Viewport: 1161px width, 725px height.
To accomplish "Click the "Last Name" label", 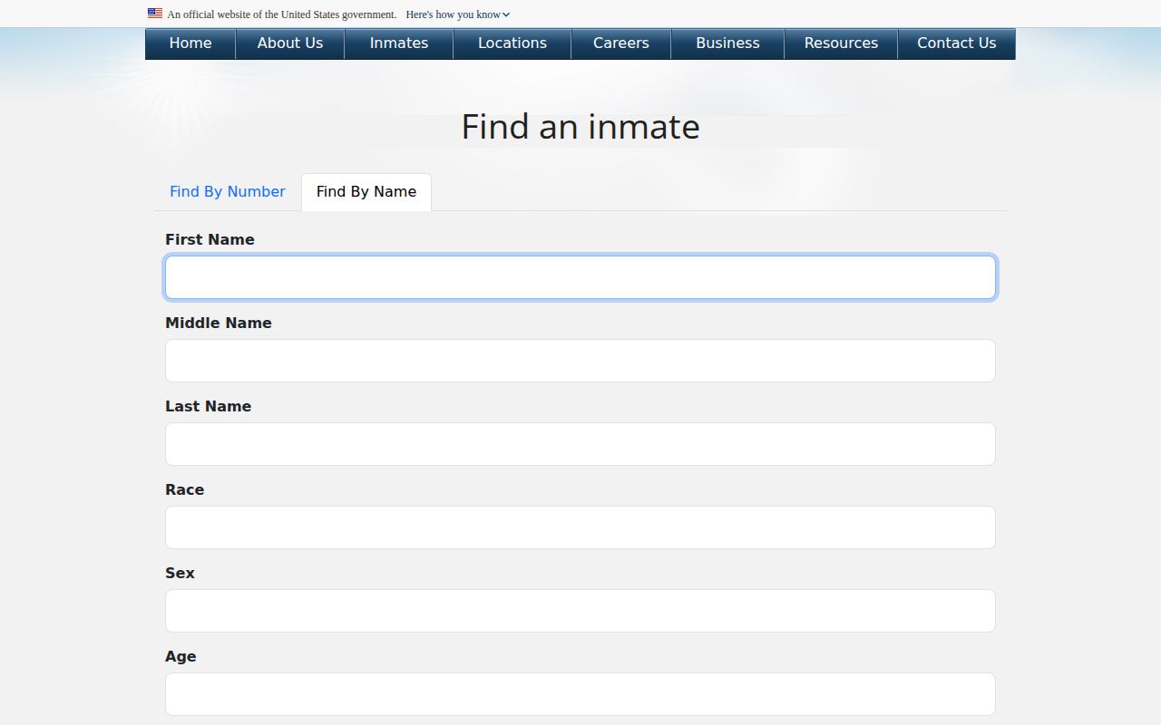I will [208, 406].
